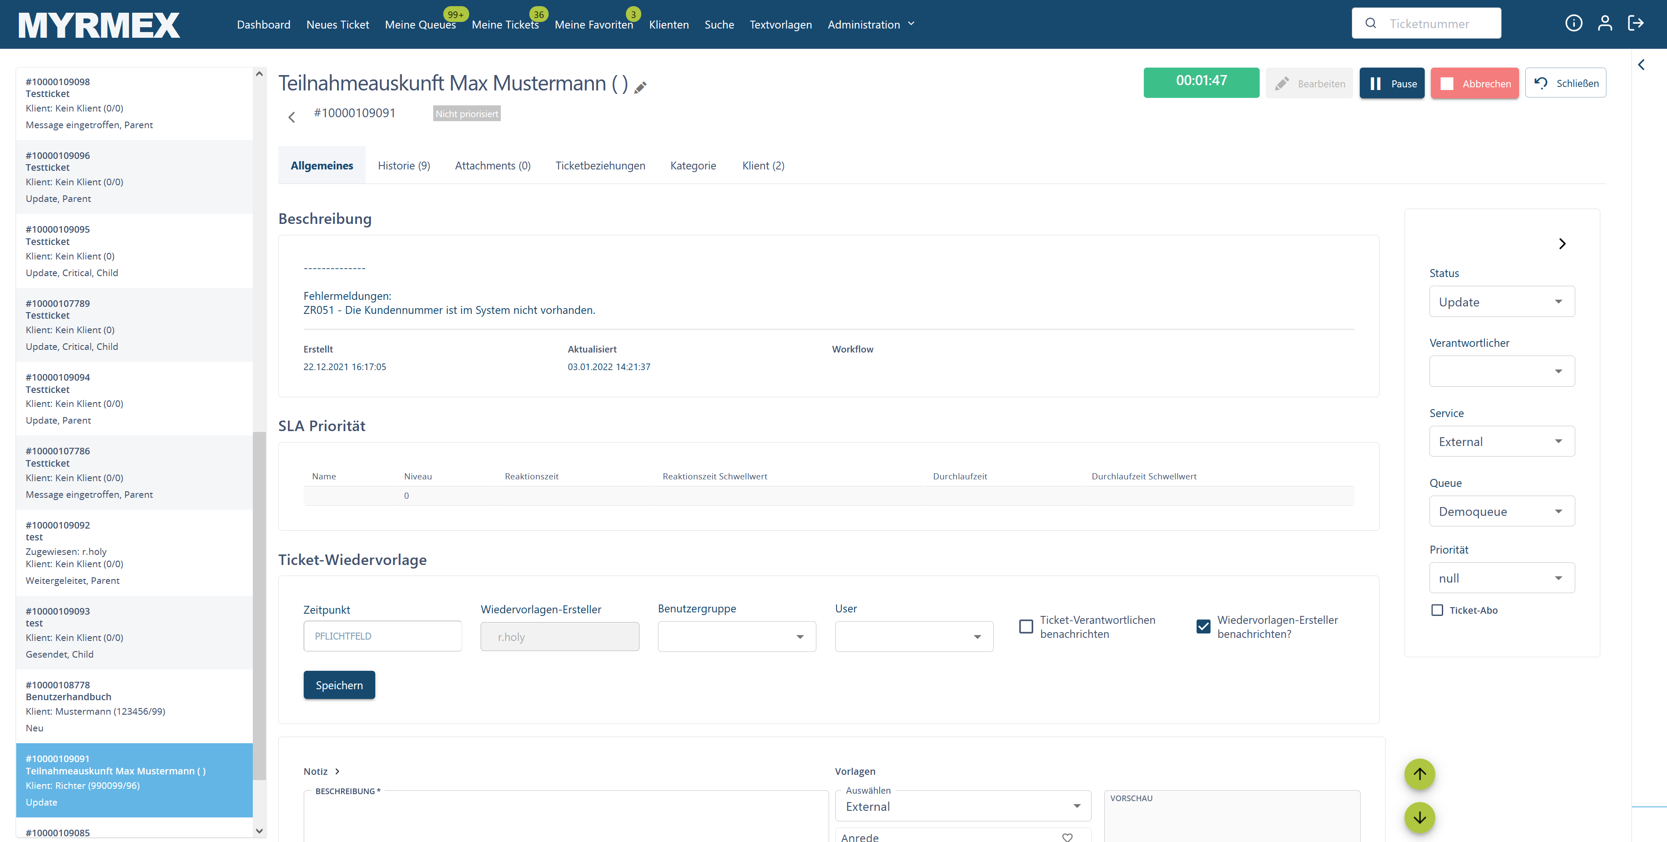Click the 36 badge on Meine Tickets
This screenshot has height=842, width=1667.
click(539, 14)
